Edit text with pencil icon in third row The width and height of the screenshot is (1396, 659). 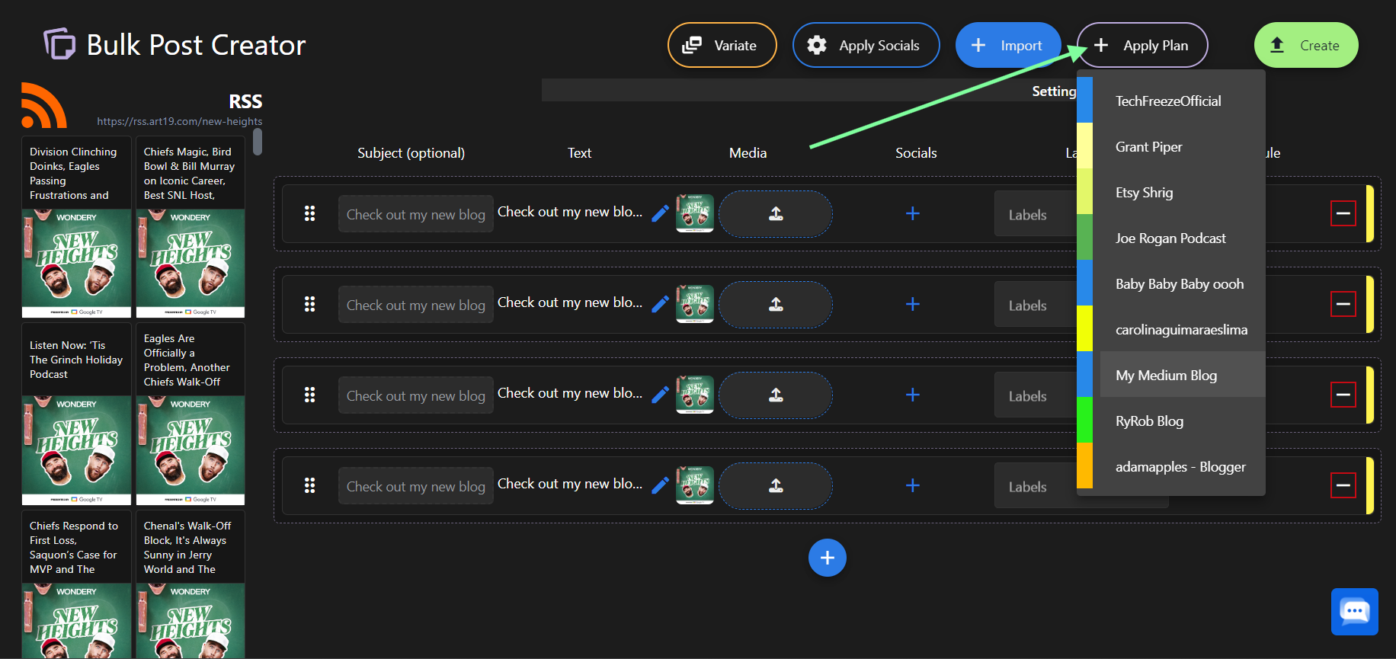click(661, 395)
